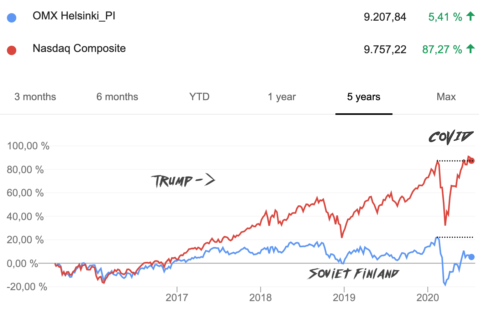Choose the 1 year range tab
Screen dimensions: 479x313
click(282, 97)
